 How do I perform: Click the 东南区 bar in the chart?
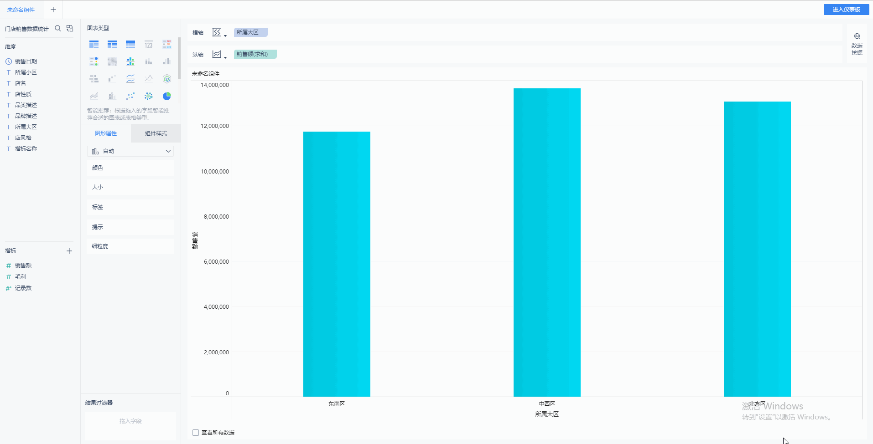[x=337, y=264]
